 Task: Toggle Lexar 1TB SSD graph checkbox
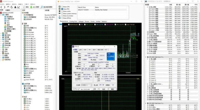(x=125, y=24)
